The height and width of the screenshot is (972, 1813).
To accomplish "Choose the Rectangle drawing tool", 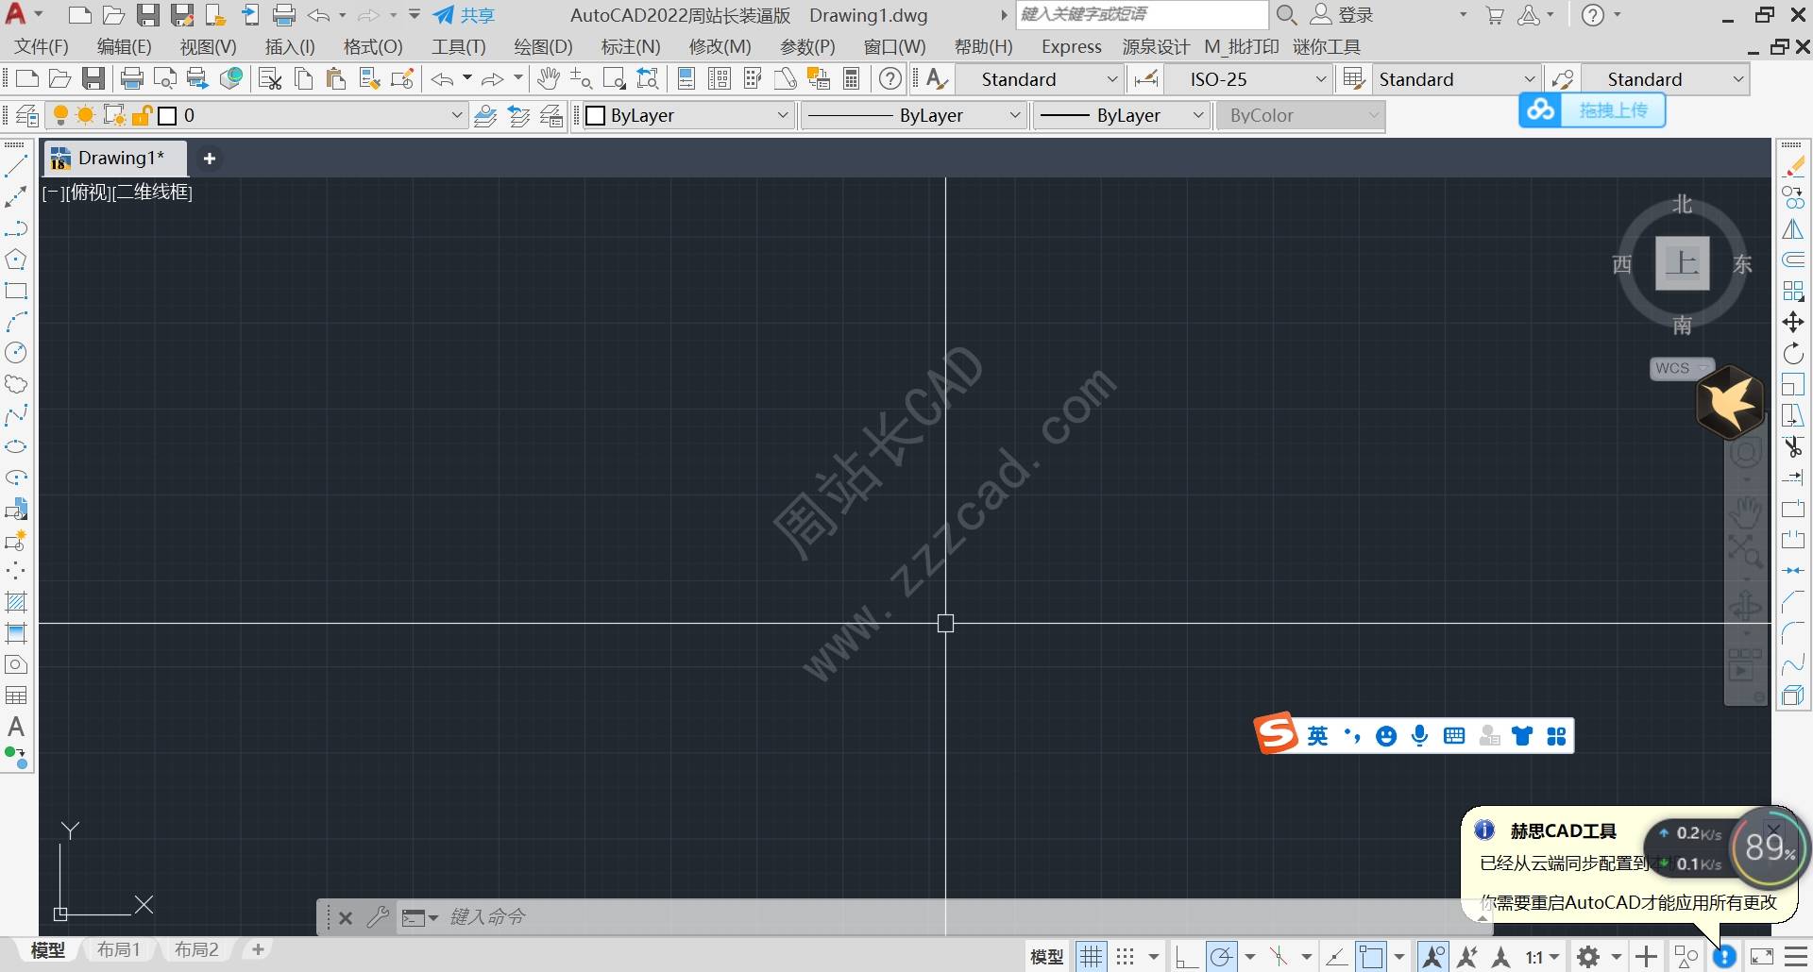I will coord(16,291).
